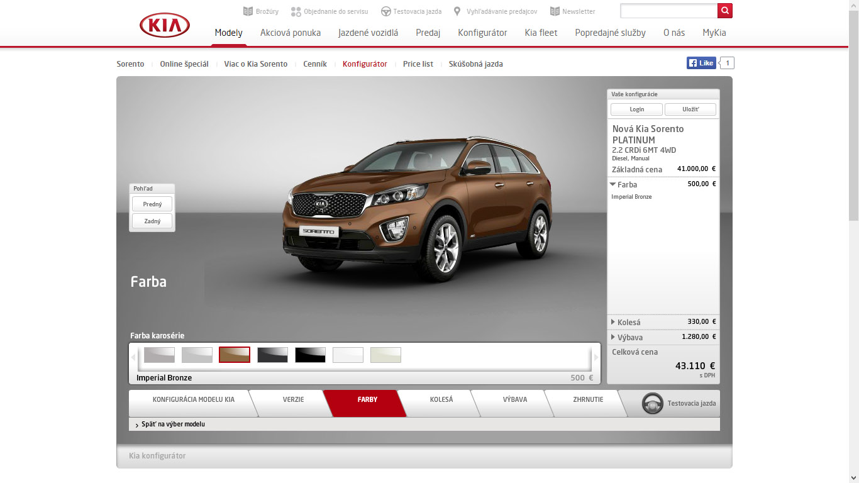
Task: Select the black body color swatch
Action: tap(310, 355)
